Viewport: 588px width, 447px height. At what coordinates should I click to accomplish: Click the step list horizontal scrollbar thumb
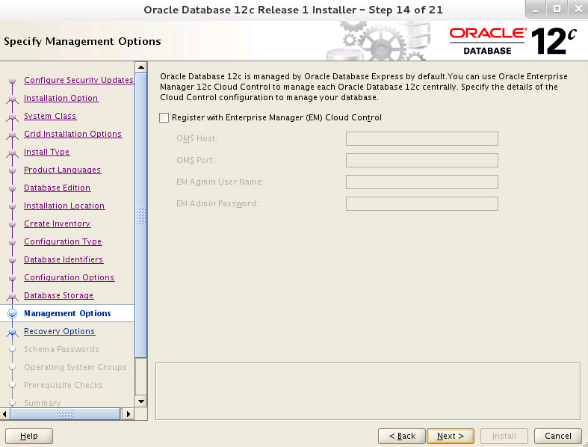pyautogui.click(x=65, y=414)
